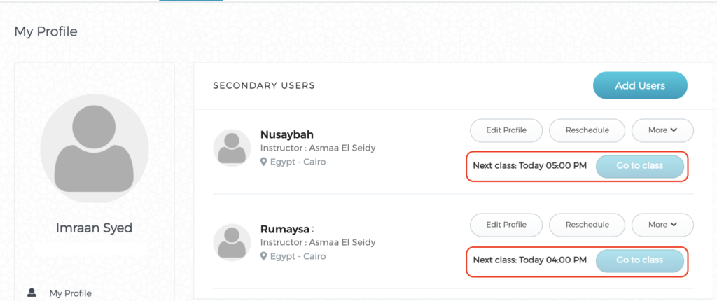Open Edit Profile for Nusaybah
Viewport: 717px width, 301px height.
506,130
